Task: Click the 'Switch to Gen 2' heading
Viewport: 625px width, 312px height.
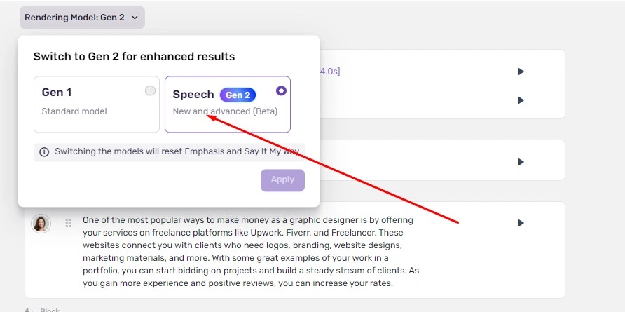Action: 134,57
